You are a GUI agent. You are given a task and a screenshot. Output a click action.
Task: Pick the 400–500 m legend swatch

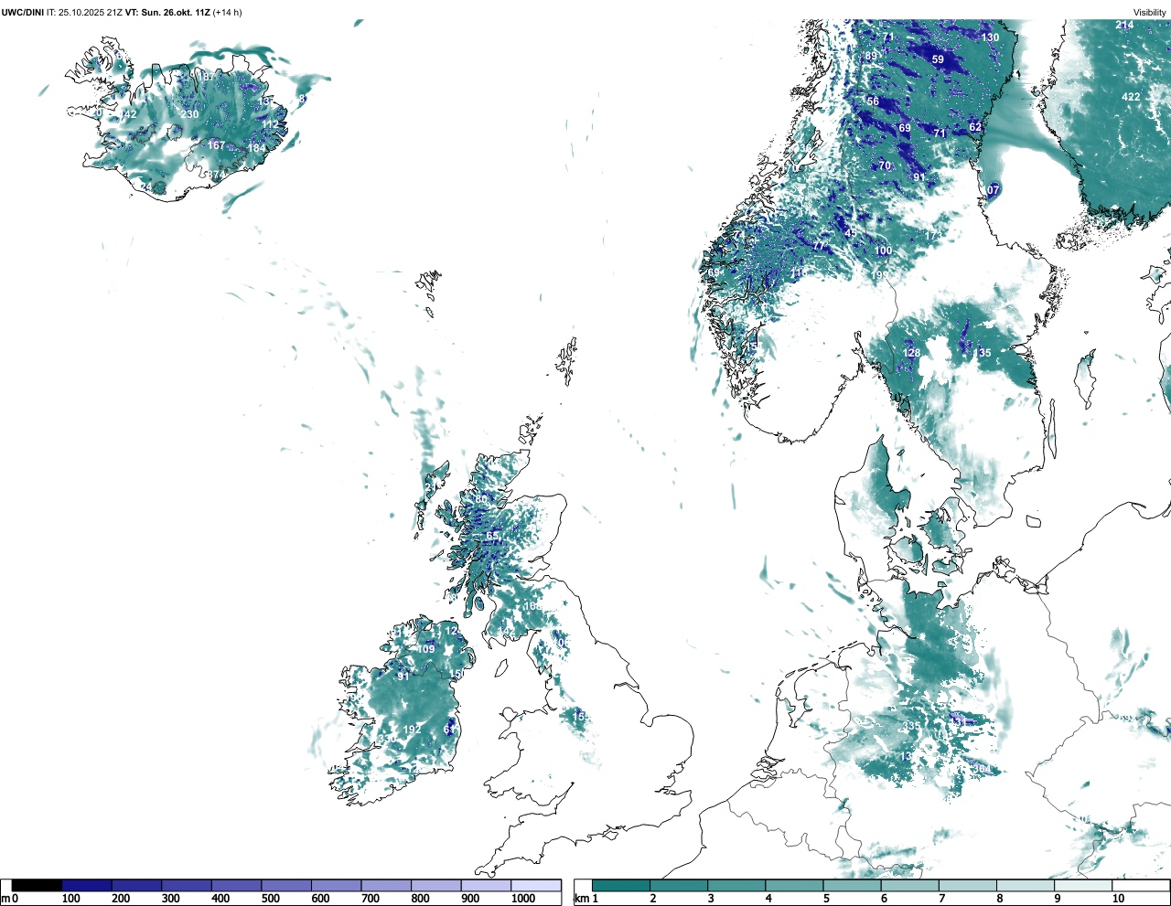coord(237,885)
